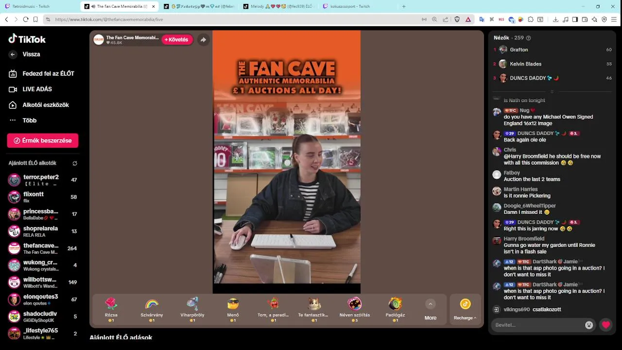This screenshot has width=622, height=350.
Task: Click the page zoom icon in the address bar
Action: pos(435,19)
